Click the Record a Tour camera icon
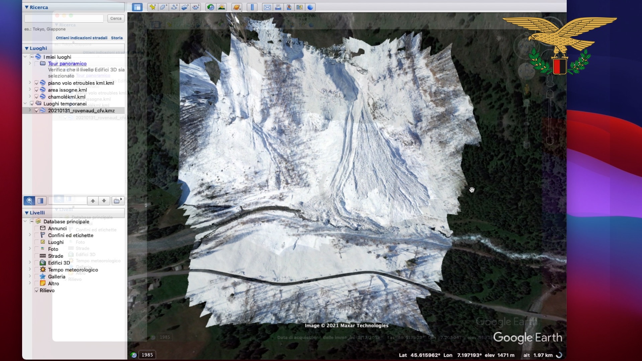Viewport: 642px width, 361px height. pyautogui.click(x=196, y=7)
